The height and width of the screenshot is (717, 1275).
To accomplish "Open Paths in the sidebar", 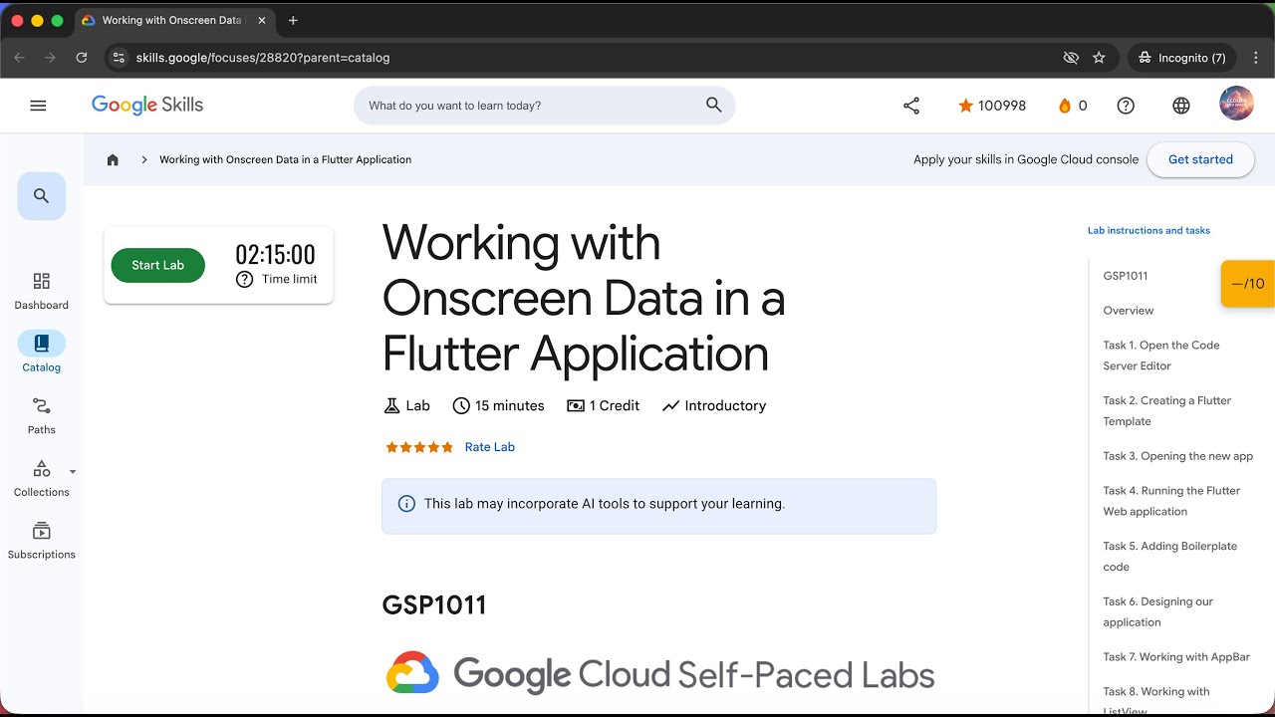I will (x=42, y=415).
